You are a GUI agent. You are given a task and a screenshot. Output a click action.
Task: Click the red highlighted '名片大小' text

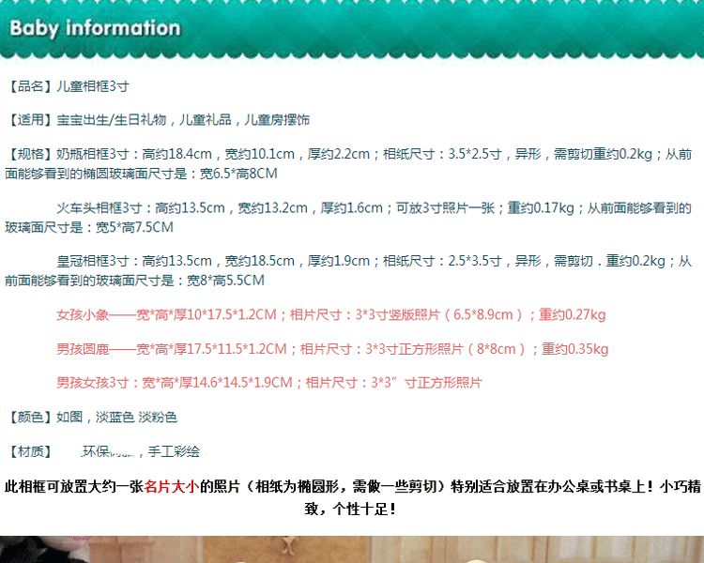(x=172, y=486)
